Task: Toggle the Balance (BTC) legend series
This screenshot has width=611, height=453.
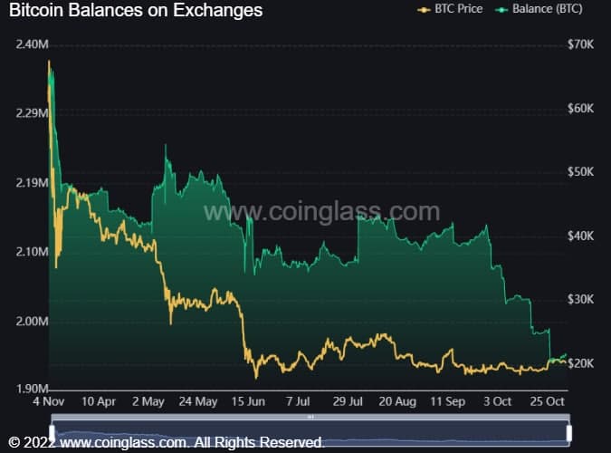Action: click(x=539, y=9)
